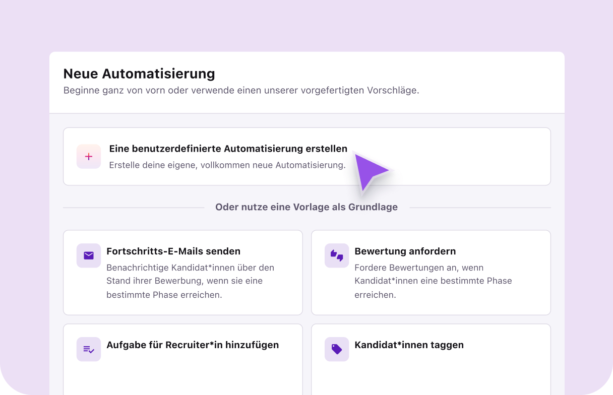The image size is (613, 395).
Task: Select the Aufgabe für Recruiter*in hinzufügen card
Action: [182, 359]
